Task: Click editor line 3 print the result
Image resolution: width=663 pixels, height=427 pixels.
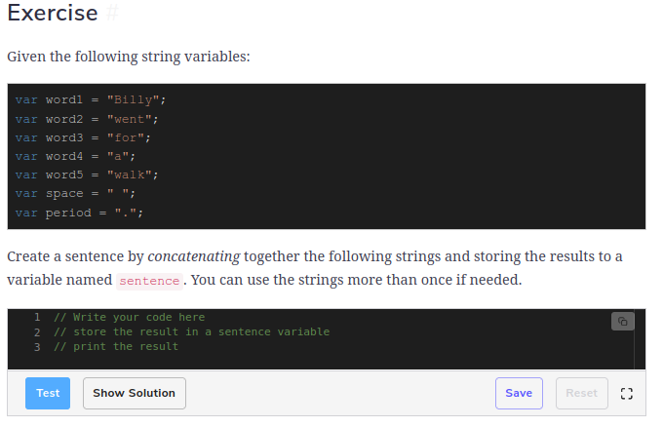Action: click(116, 347)
